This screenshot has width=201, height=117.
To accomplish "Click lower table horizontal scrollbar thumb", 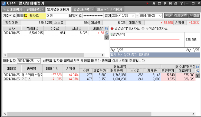I will point(79,114).
